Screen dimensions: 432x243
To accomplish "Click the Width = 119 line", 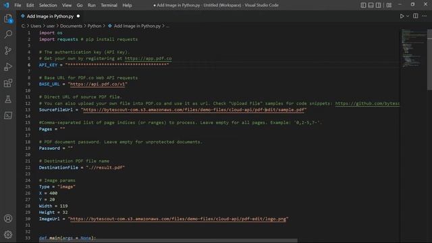I will pyautogui.click(x=53, y=206).
